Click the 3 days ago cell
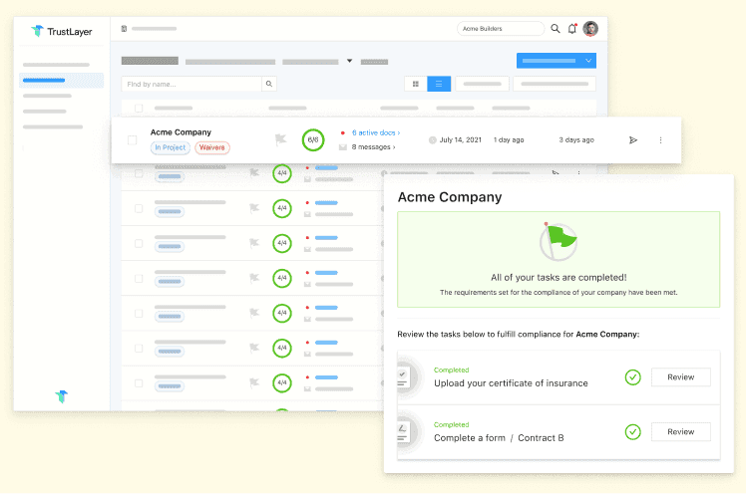 point(576,139)
